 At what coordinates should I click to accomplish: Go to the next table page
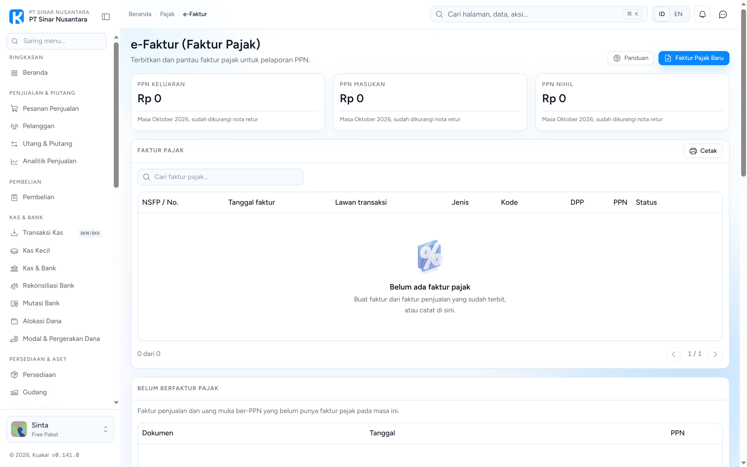pos(715,354)
